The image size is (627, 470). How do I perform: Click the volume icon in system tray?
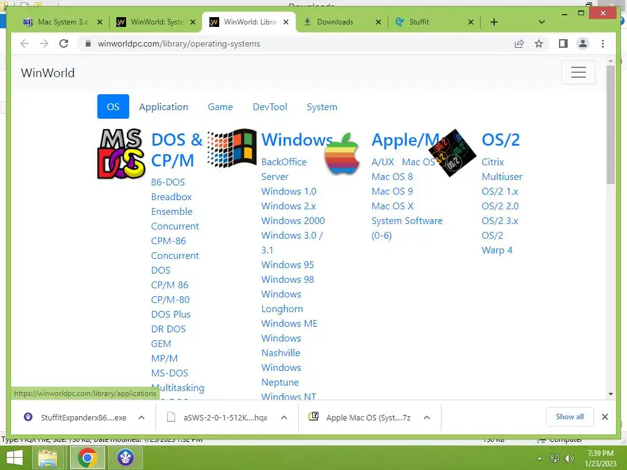tap(569, 458)
